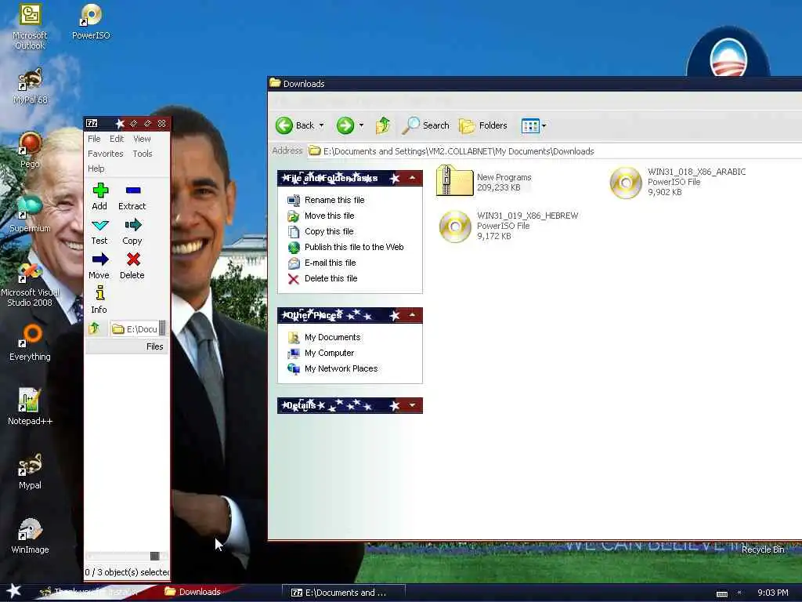This screenshot has height=602, width=802.
Task: Open the PowerISO desktop shortcut
Action: (91, 21)
